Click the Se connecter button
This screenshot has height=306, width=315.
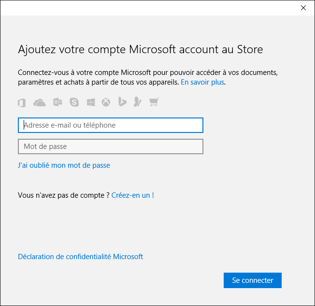coord(253,280)
